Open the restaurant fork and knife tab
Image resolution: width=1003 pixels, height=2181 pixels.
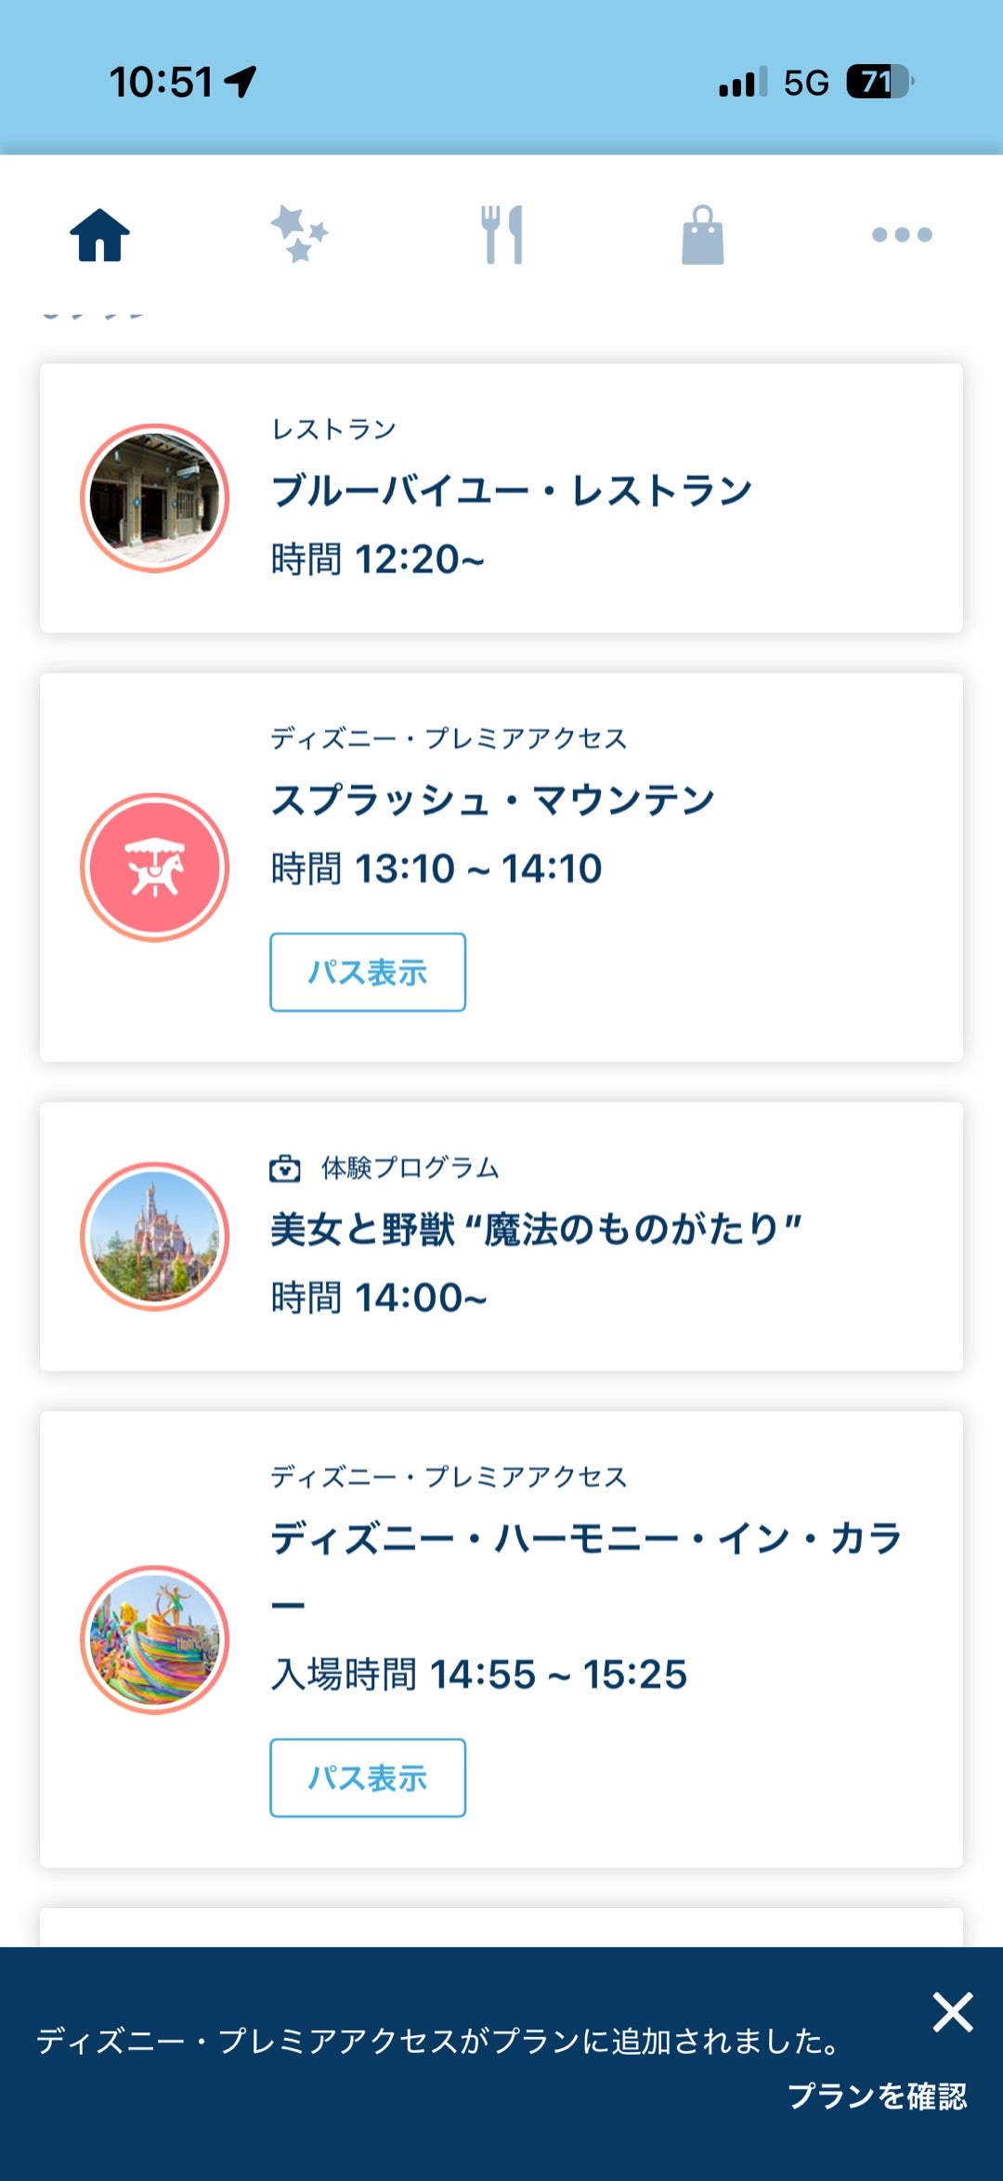502,234
